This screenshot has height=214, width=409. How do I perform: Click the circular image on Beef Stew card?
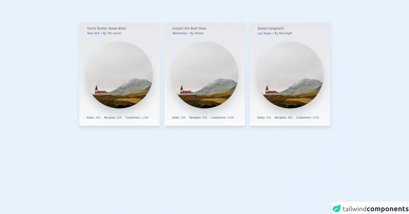pos(204,75)
